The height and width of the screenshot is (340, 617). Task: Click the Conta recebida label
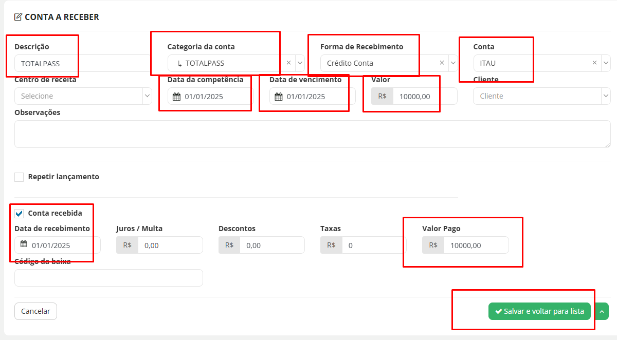pos(55,213)
